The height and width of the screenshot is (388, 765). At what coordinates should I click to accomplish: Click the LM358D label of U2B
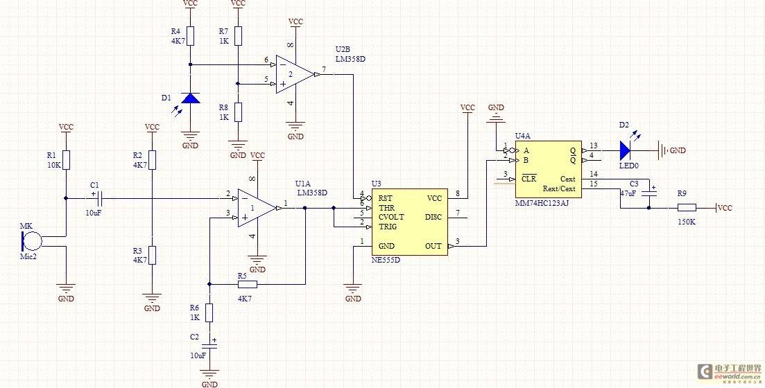[350, 60]
